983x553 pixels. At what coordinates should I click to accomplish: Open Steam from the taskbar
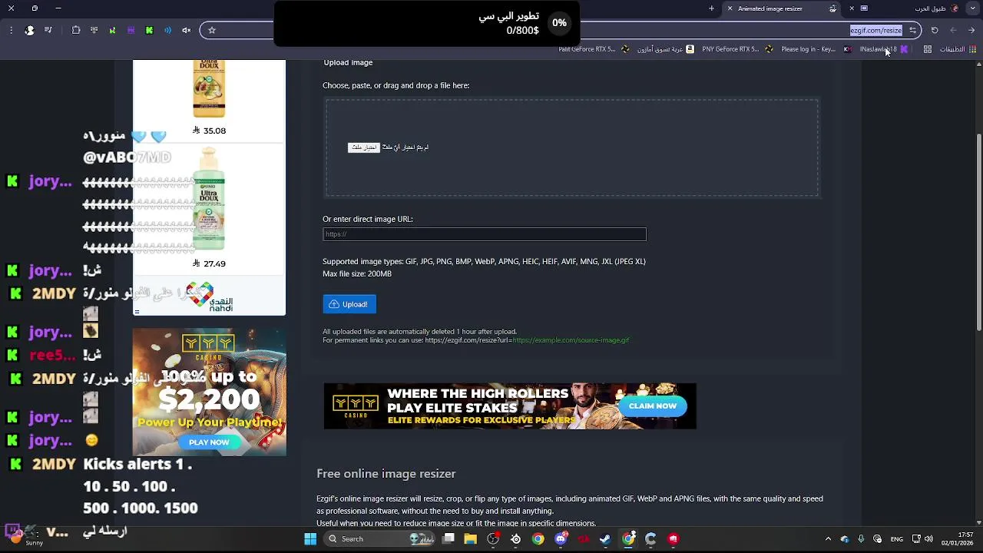[605, 539]
